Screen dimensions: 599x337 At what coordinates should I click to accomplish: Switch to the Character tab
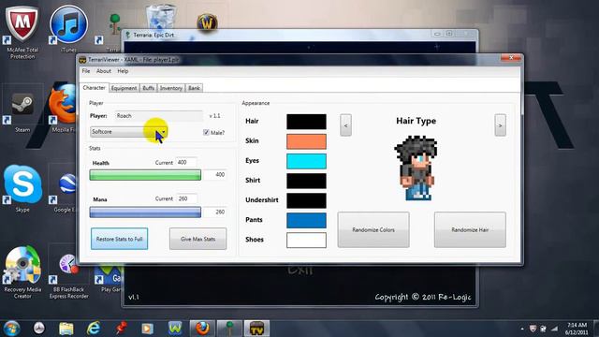[94, 87]
